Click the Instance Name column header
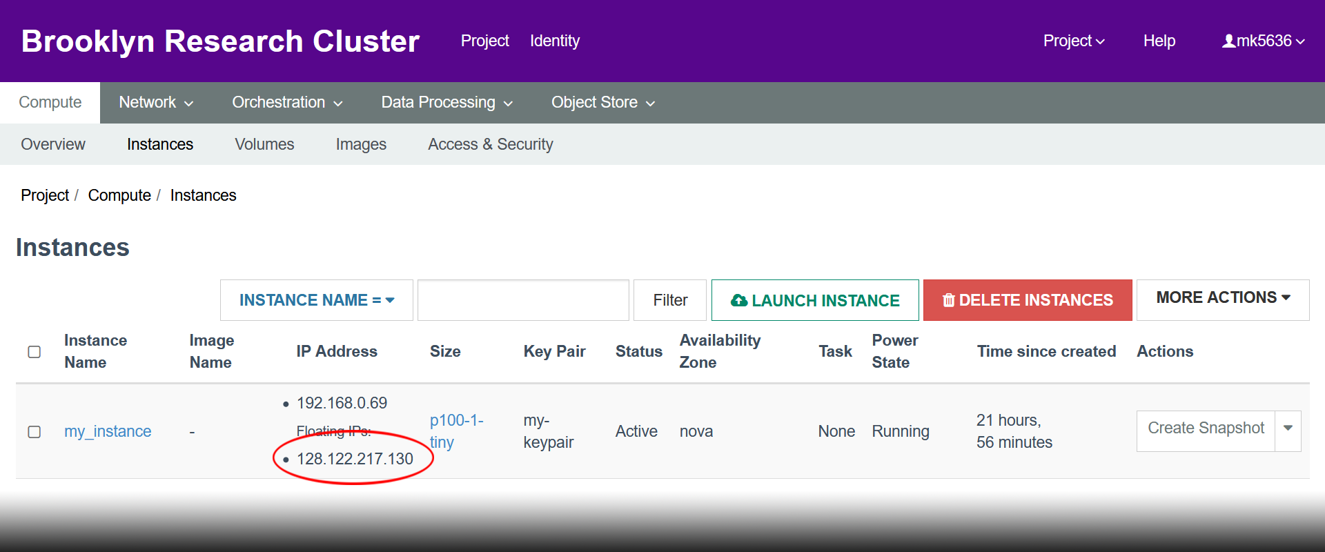This screenshot has width=1325, height=552. tap(95, 351)
